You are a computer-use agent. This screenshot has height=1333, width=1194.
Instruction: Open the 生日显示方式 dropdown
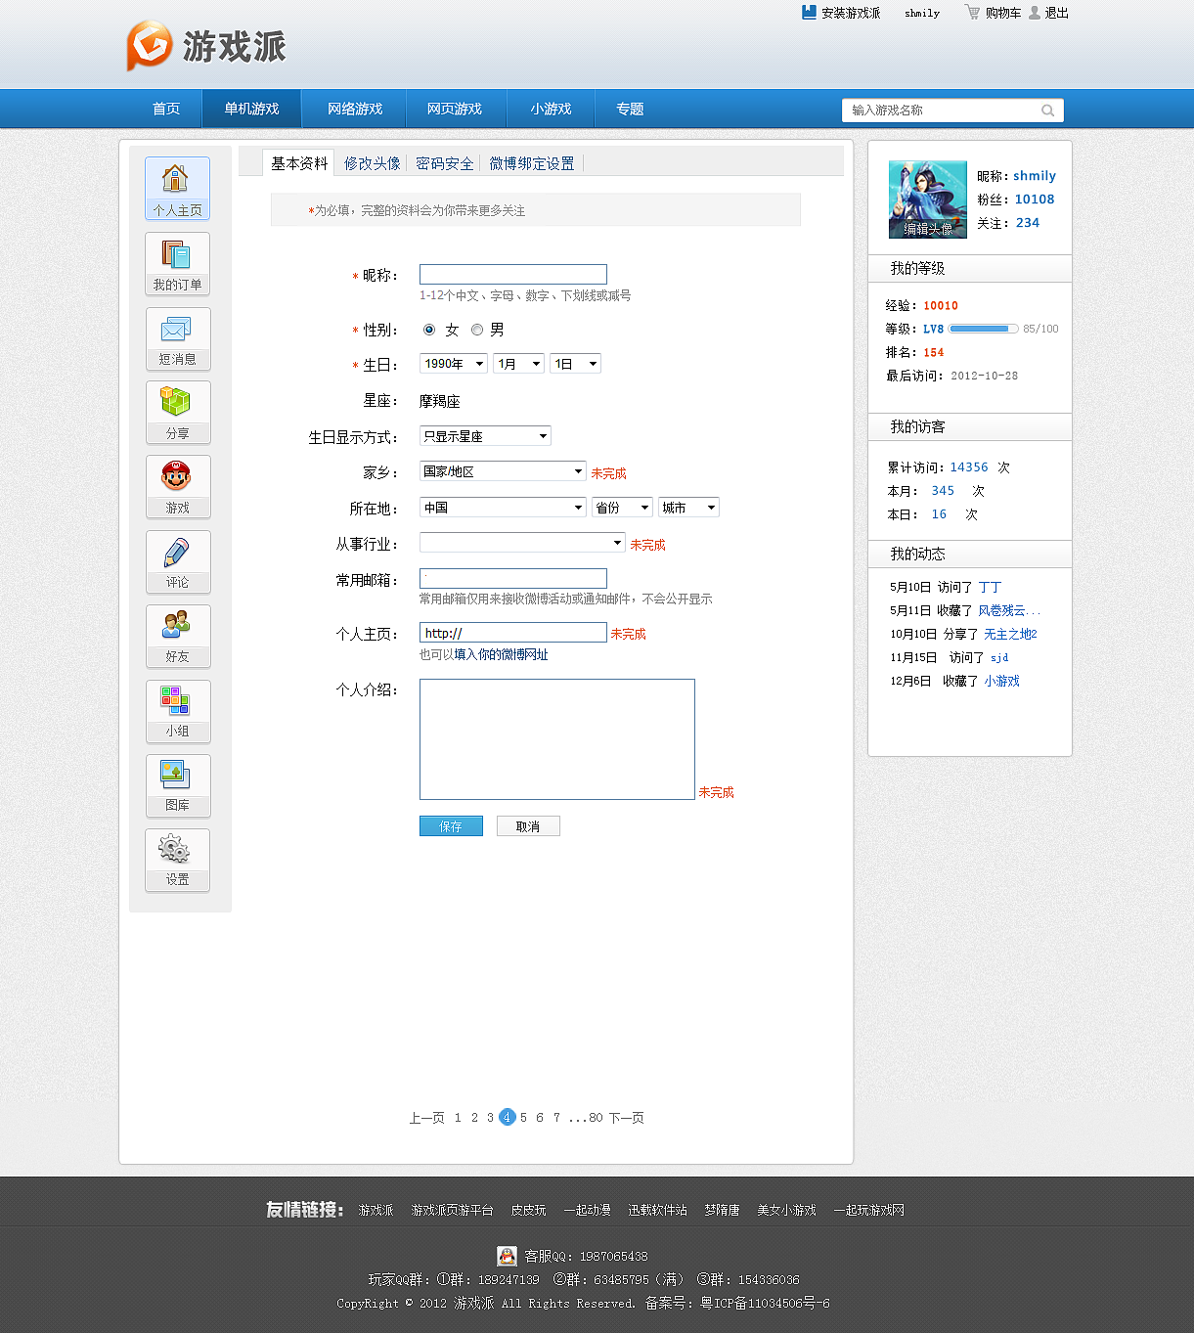tap(485, 436)
